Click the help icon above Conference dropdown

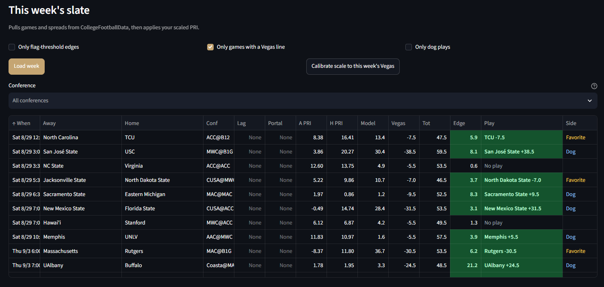pyautogui.click(x=594, y=86)
